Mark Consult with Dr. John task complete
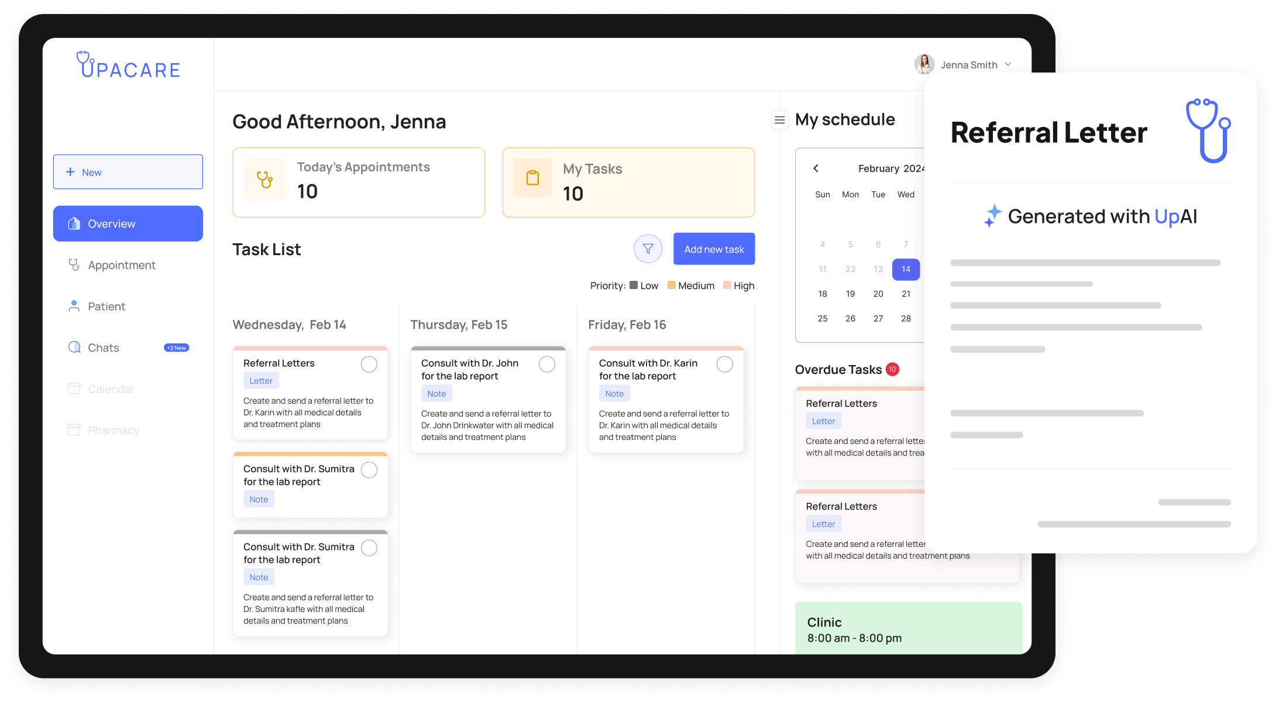Screen dimensions: 1279x702 [547, 364]
